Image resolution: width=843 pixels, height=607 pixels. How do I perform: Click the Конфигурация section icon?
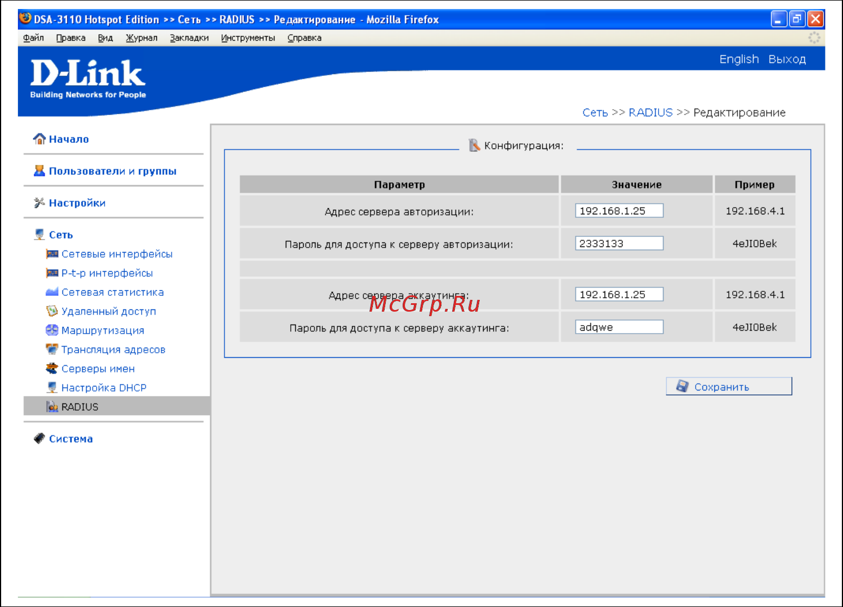click(x=474, y=145)
